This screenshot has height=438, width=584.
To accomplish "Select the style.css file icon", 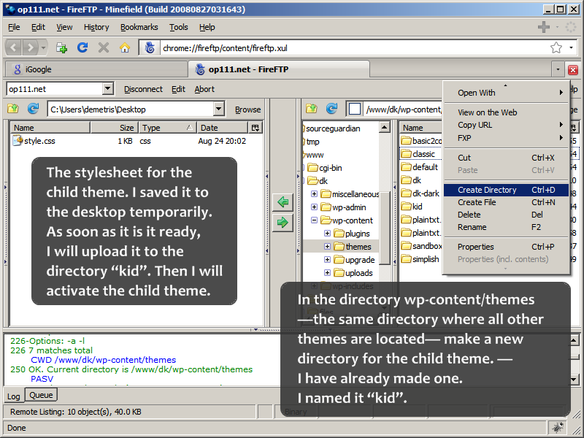I will coord(18,141).
